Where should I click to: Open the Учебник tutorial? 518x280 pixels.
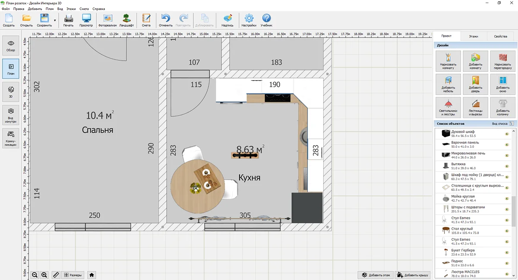[266, 20]
